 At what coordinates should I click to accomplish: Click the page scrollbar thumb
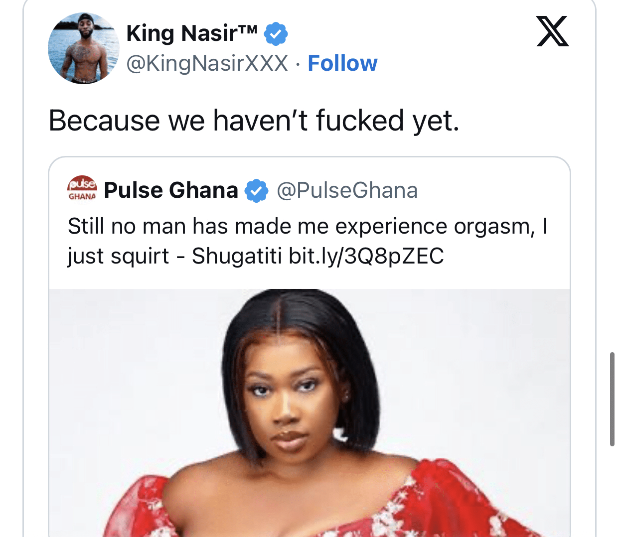point(612,399)
